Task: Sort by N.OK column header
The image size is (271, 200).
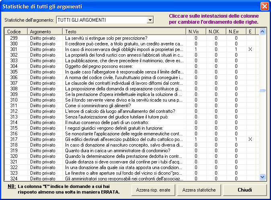Action: point(216,31)
